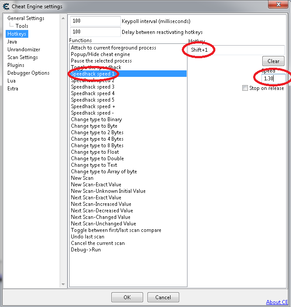
Task: Select 'Speedhack speed 1' in function list
Action: coord(128,74)
